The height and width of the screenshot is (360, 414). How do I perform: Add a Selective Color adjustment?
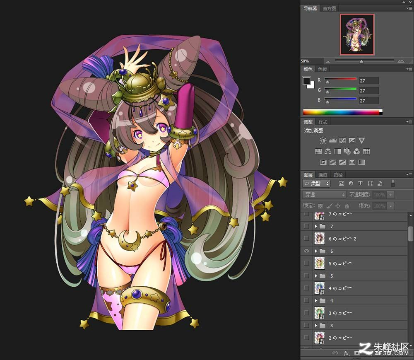pos(352,162)
